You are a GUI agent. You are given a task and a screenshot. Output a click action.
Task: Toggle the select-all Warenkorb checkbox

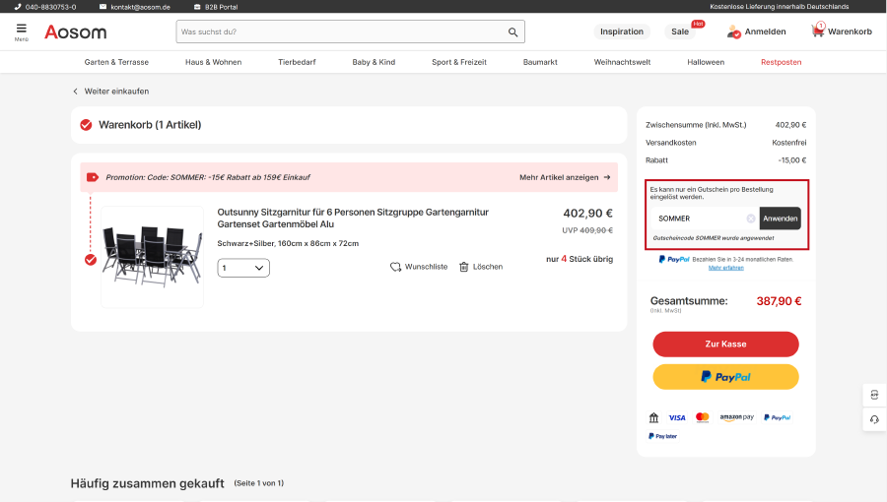pos(87,125)
